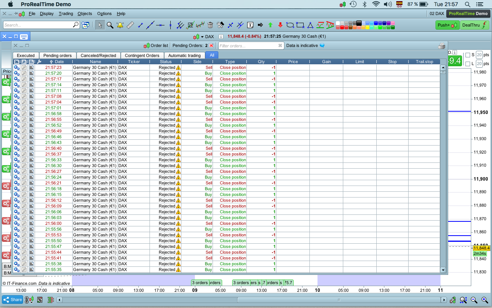
Task: Open the Trading menu
Action: 66,13
